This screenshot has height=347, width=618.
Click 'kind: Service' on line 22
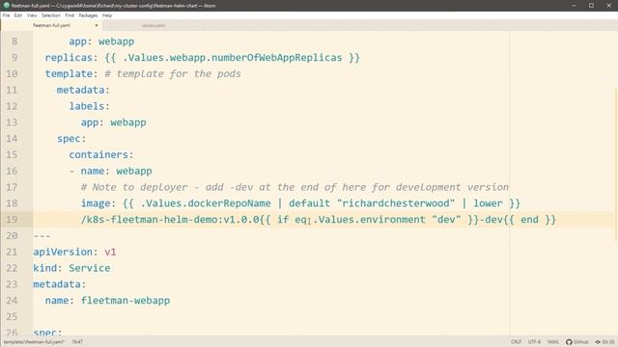71,268
